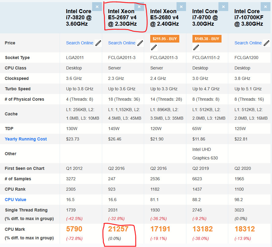
Task: Remove Intel Core i7-9700 column
Action: coord(223,7)
